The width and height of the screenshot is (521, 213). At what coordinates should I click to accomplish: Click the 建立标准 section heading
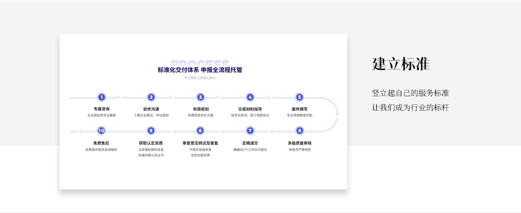[x=401, y=64]
